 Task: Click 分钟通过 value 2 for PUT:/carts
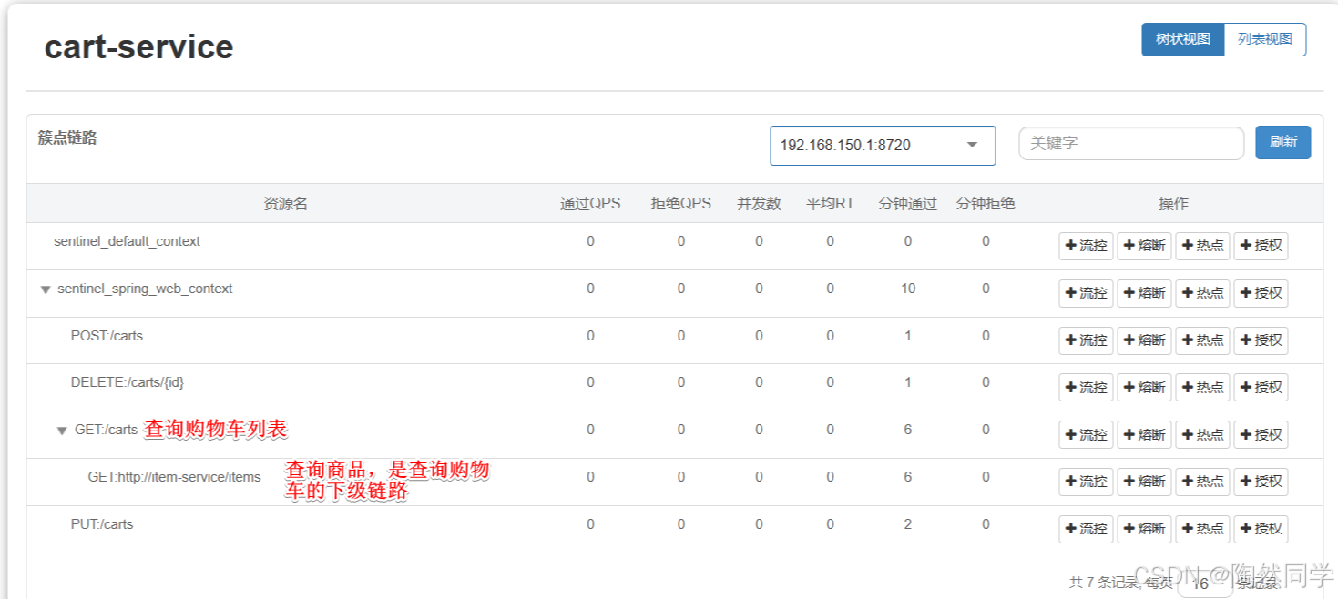pos(908,524)
